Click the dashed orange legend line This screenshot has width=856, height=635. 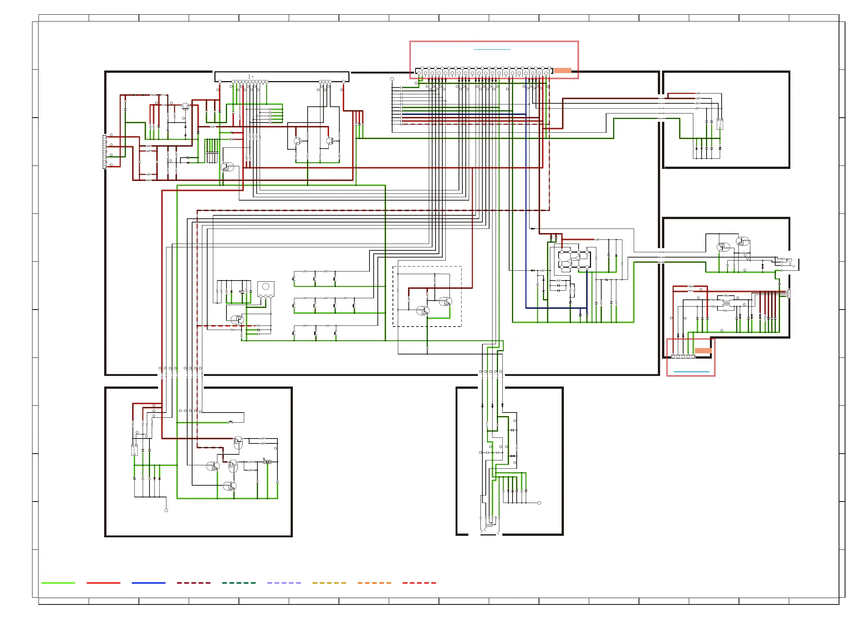pyautogui.click(x=374, y=583)
